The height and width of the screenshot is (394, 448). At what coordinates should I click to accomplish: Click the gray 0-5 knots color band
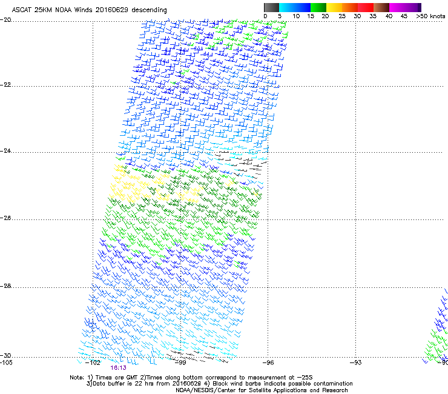[271, 7]
